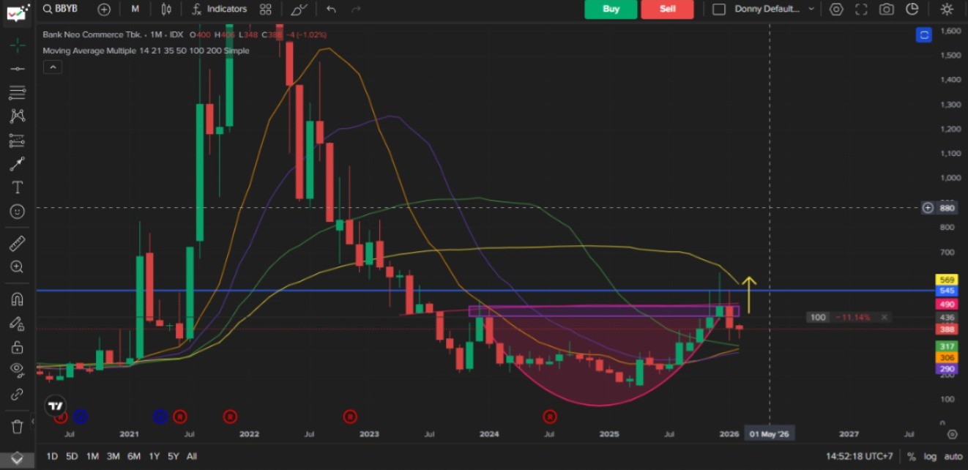
Task: Click the Bank Neo Commerce Tbk. title
Action: coord(92,35)
